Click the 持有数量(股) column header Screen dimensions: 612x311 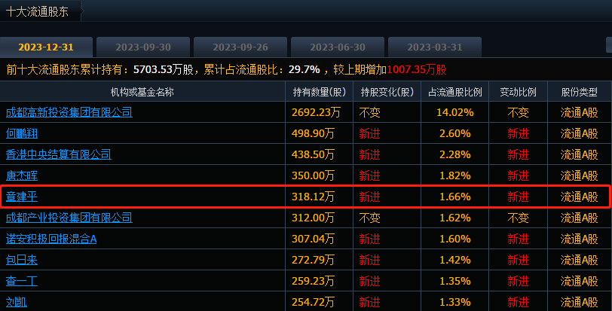tap(320, 92)
